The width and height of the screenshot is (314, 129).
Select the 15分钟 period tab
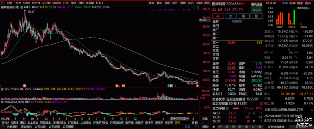[x=36, y=3]
